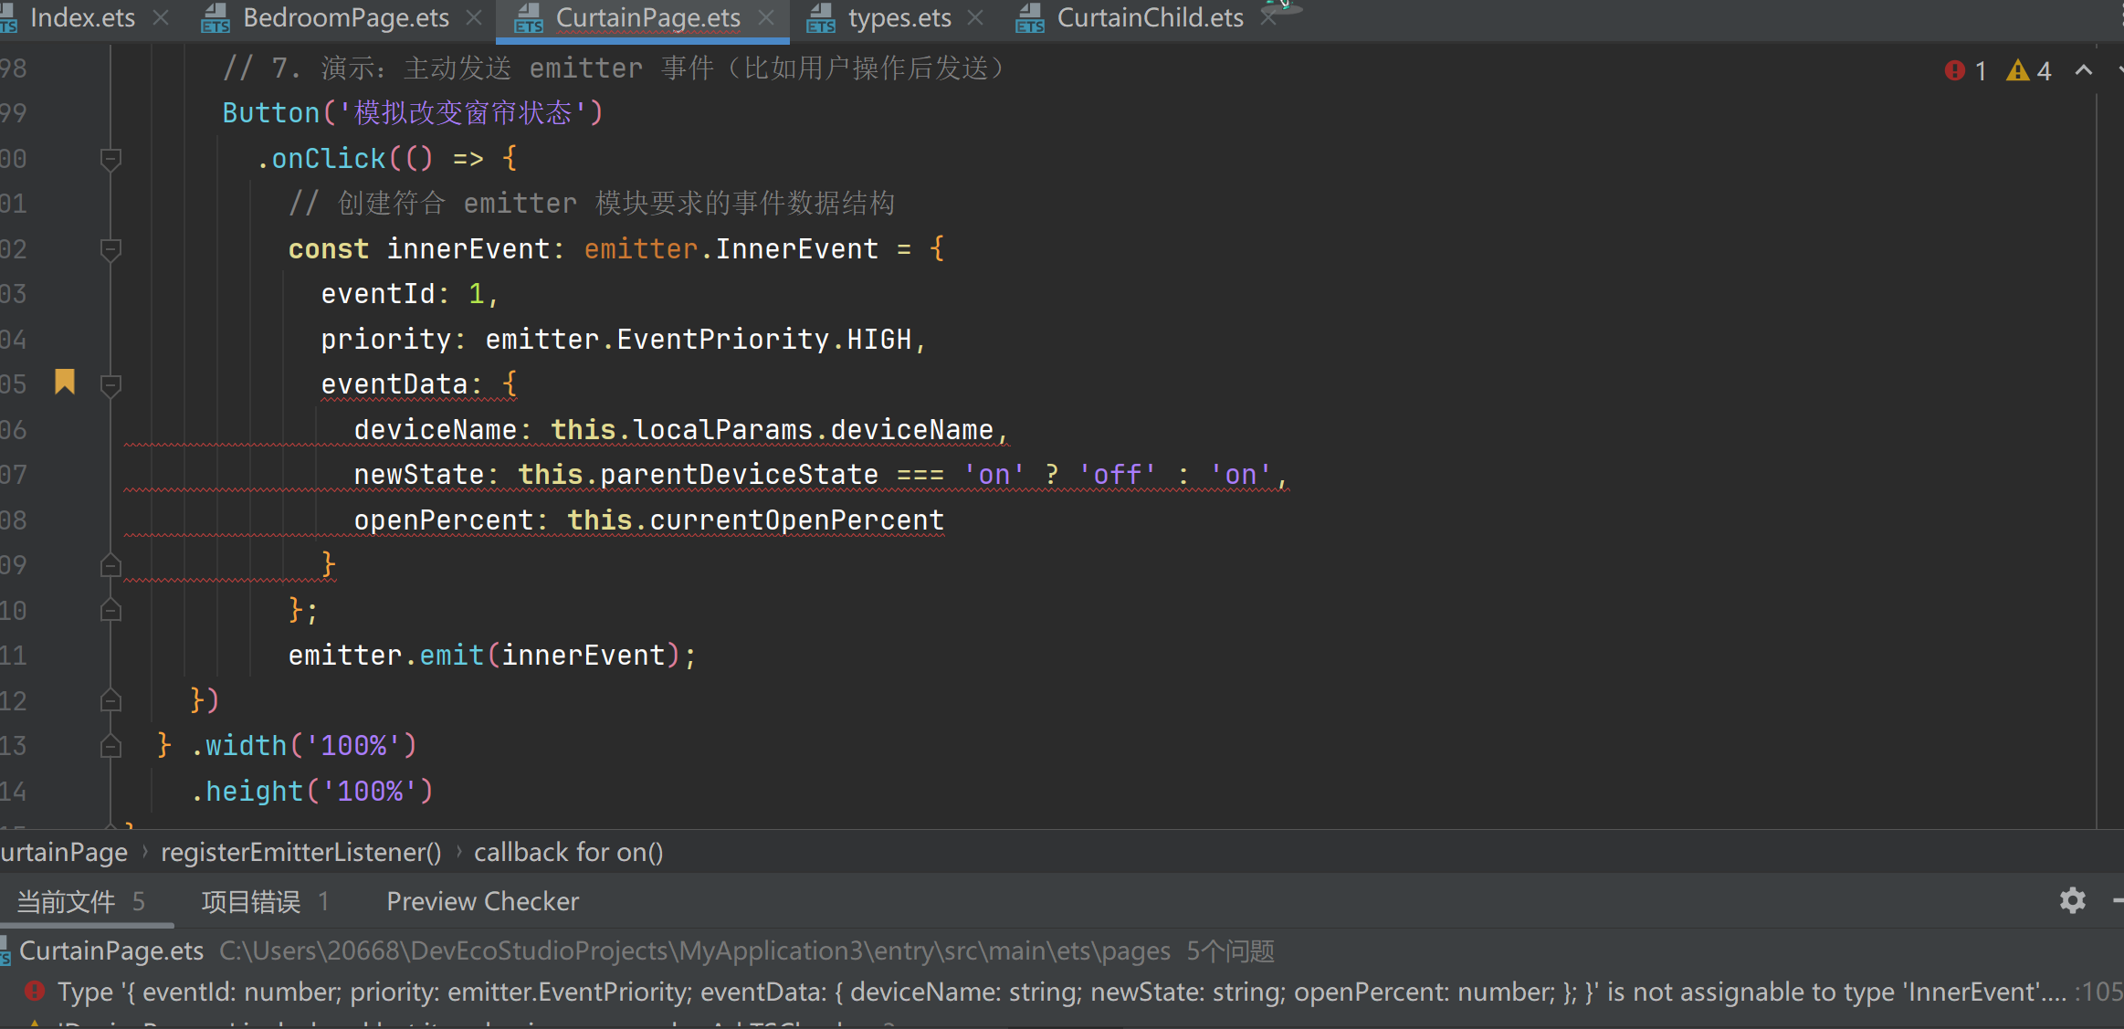2124x1029 pixels.
Task: Close the types.ets tab
Action: pos(975,18)
